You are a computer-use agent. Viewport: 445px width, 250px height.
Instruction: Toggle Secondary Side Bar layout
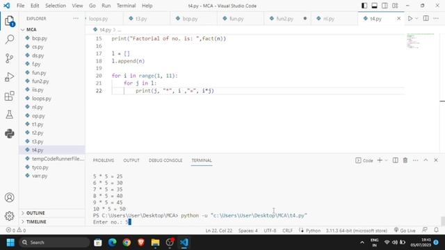click(x=385, y=6)
